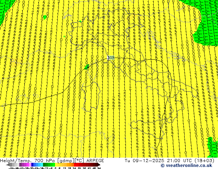
Task: Click the '[gdmp]' unit label
Action: click(66, 161)
